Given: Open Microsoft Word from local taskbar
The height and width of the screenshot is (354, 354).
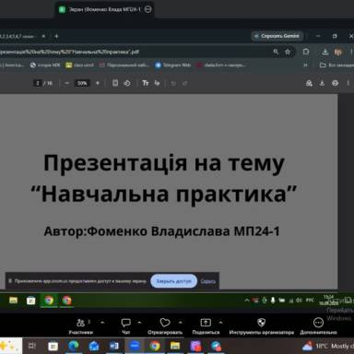Looking at the screenshot, I should [114, 346].
